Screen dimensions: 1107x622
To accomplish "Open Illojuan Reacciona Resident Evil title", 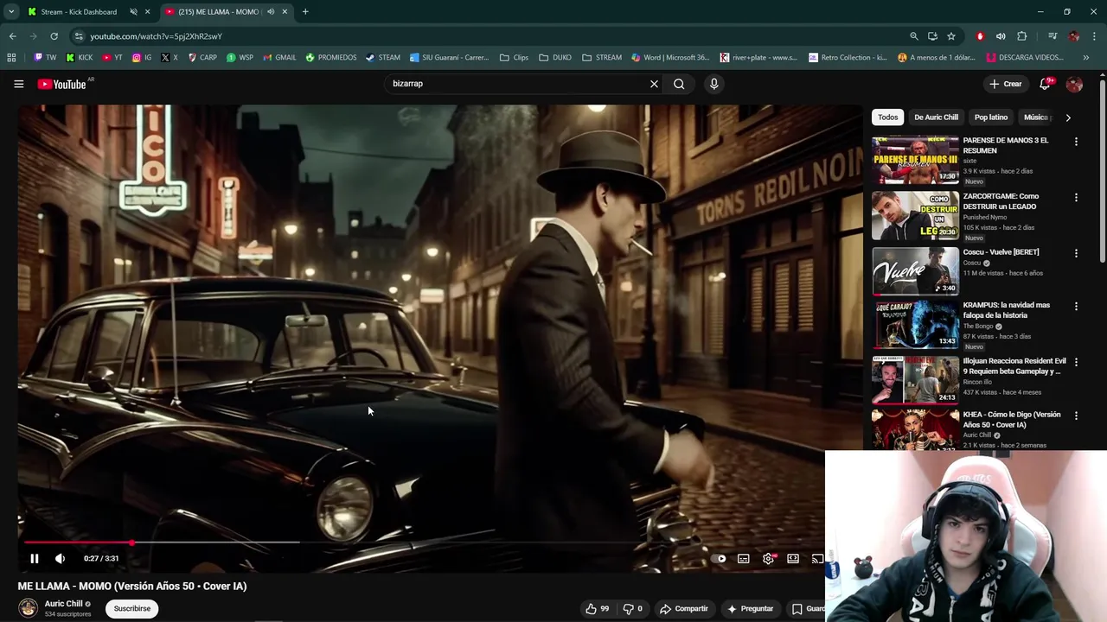I will pos(1014,366).
